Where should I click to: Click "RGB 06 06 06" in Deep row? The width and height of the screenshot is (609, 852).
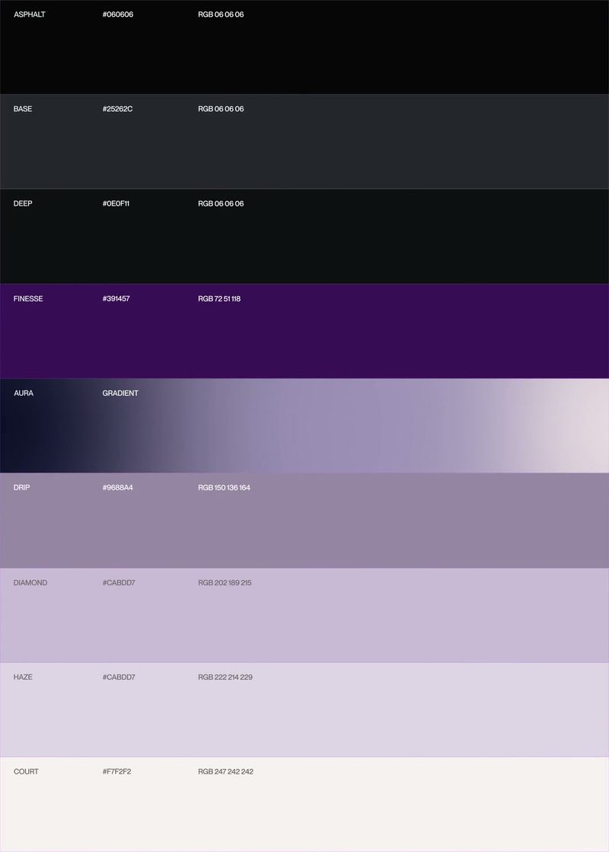click(x=221, y=204)
